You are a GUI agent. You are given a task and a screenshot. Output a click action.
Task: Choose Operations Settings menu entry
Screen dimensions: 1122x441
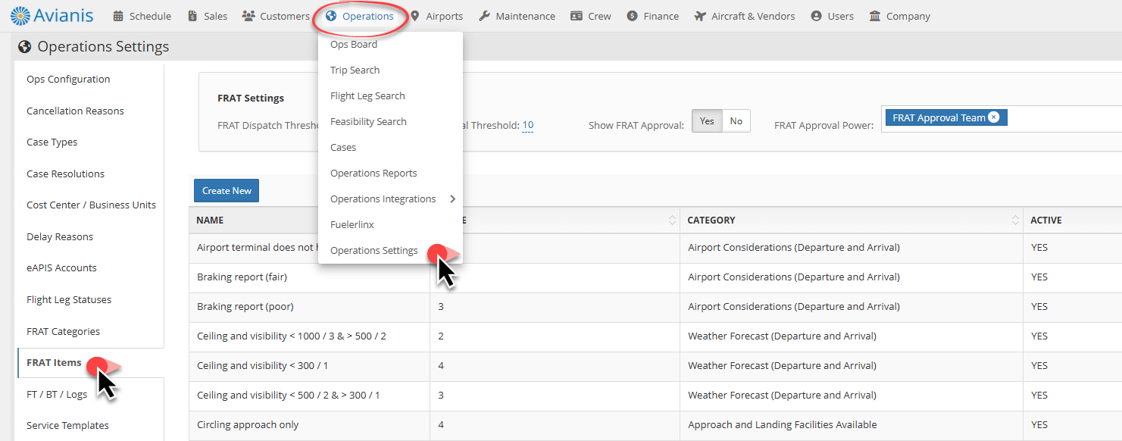pos(373,251)
